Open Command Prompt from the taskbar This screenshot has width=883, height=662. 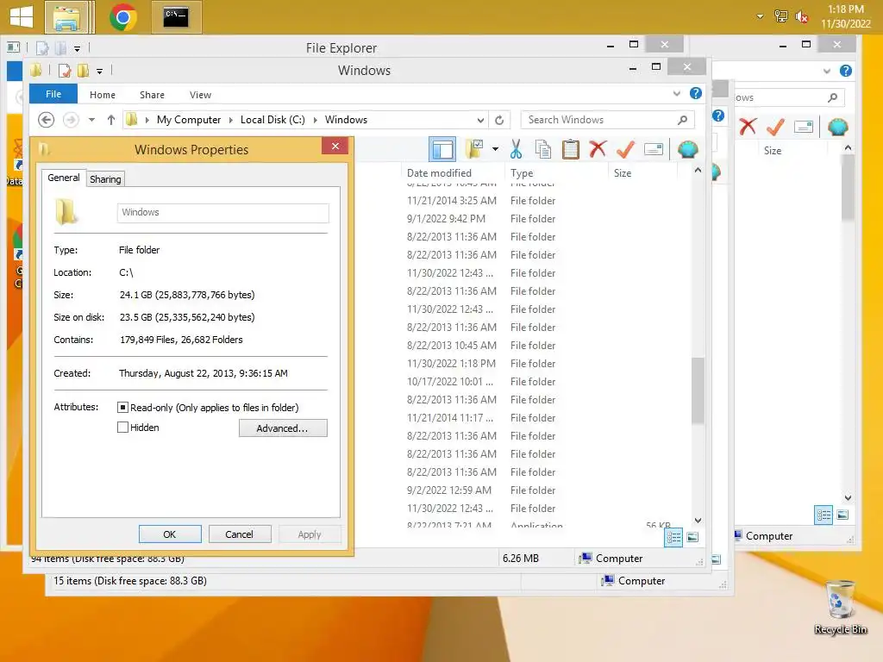point(176,17)
